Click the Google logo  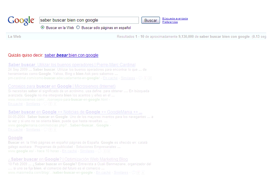[21, 21]
